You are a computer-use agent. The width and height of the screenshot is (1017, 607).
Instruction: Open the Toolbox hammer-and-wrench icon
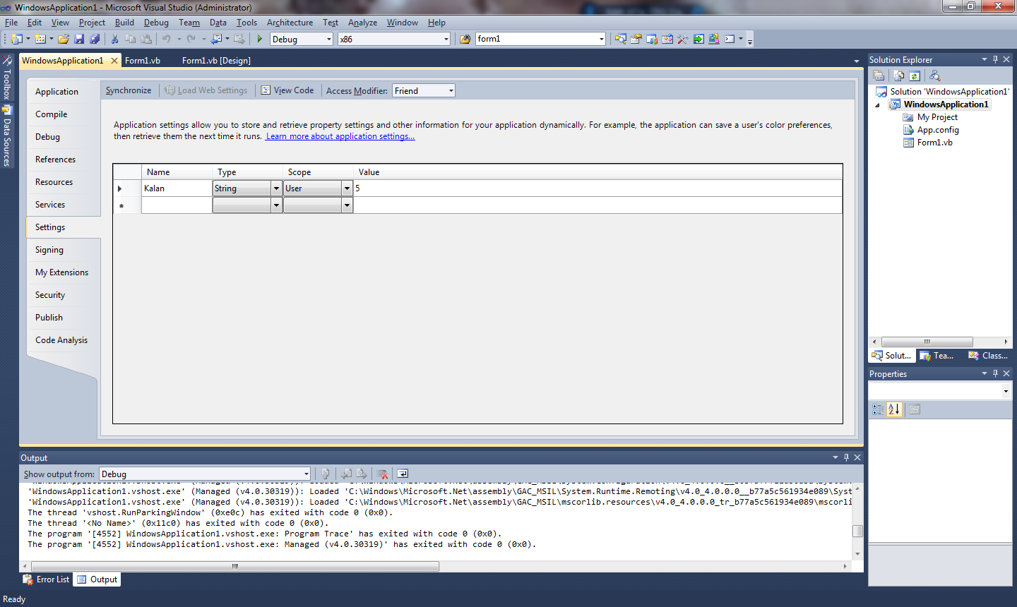click(683, 39)
